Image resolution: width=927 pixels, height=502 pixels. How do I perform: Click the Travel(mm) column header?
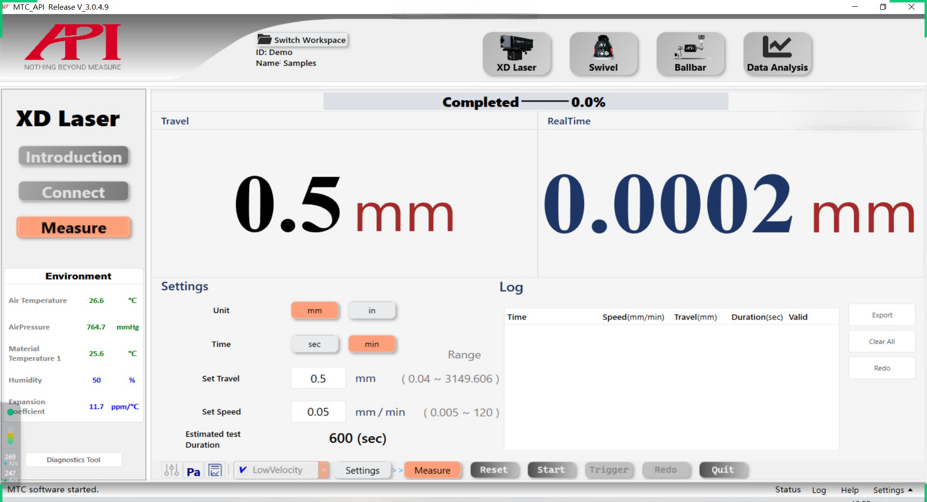coord(696,317)
